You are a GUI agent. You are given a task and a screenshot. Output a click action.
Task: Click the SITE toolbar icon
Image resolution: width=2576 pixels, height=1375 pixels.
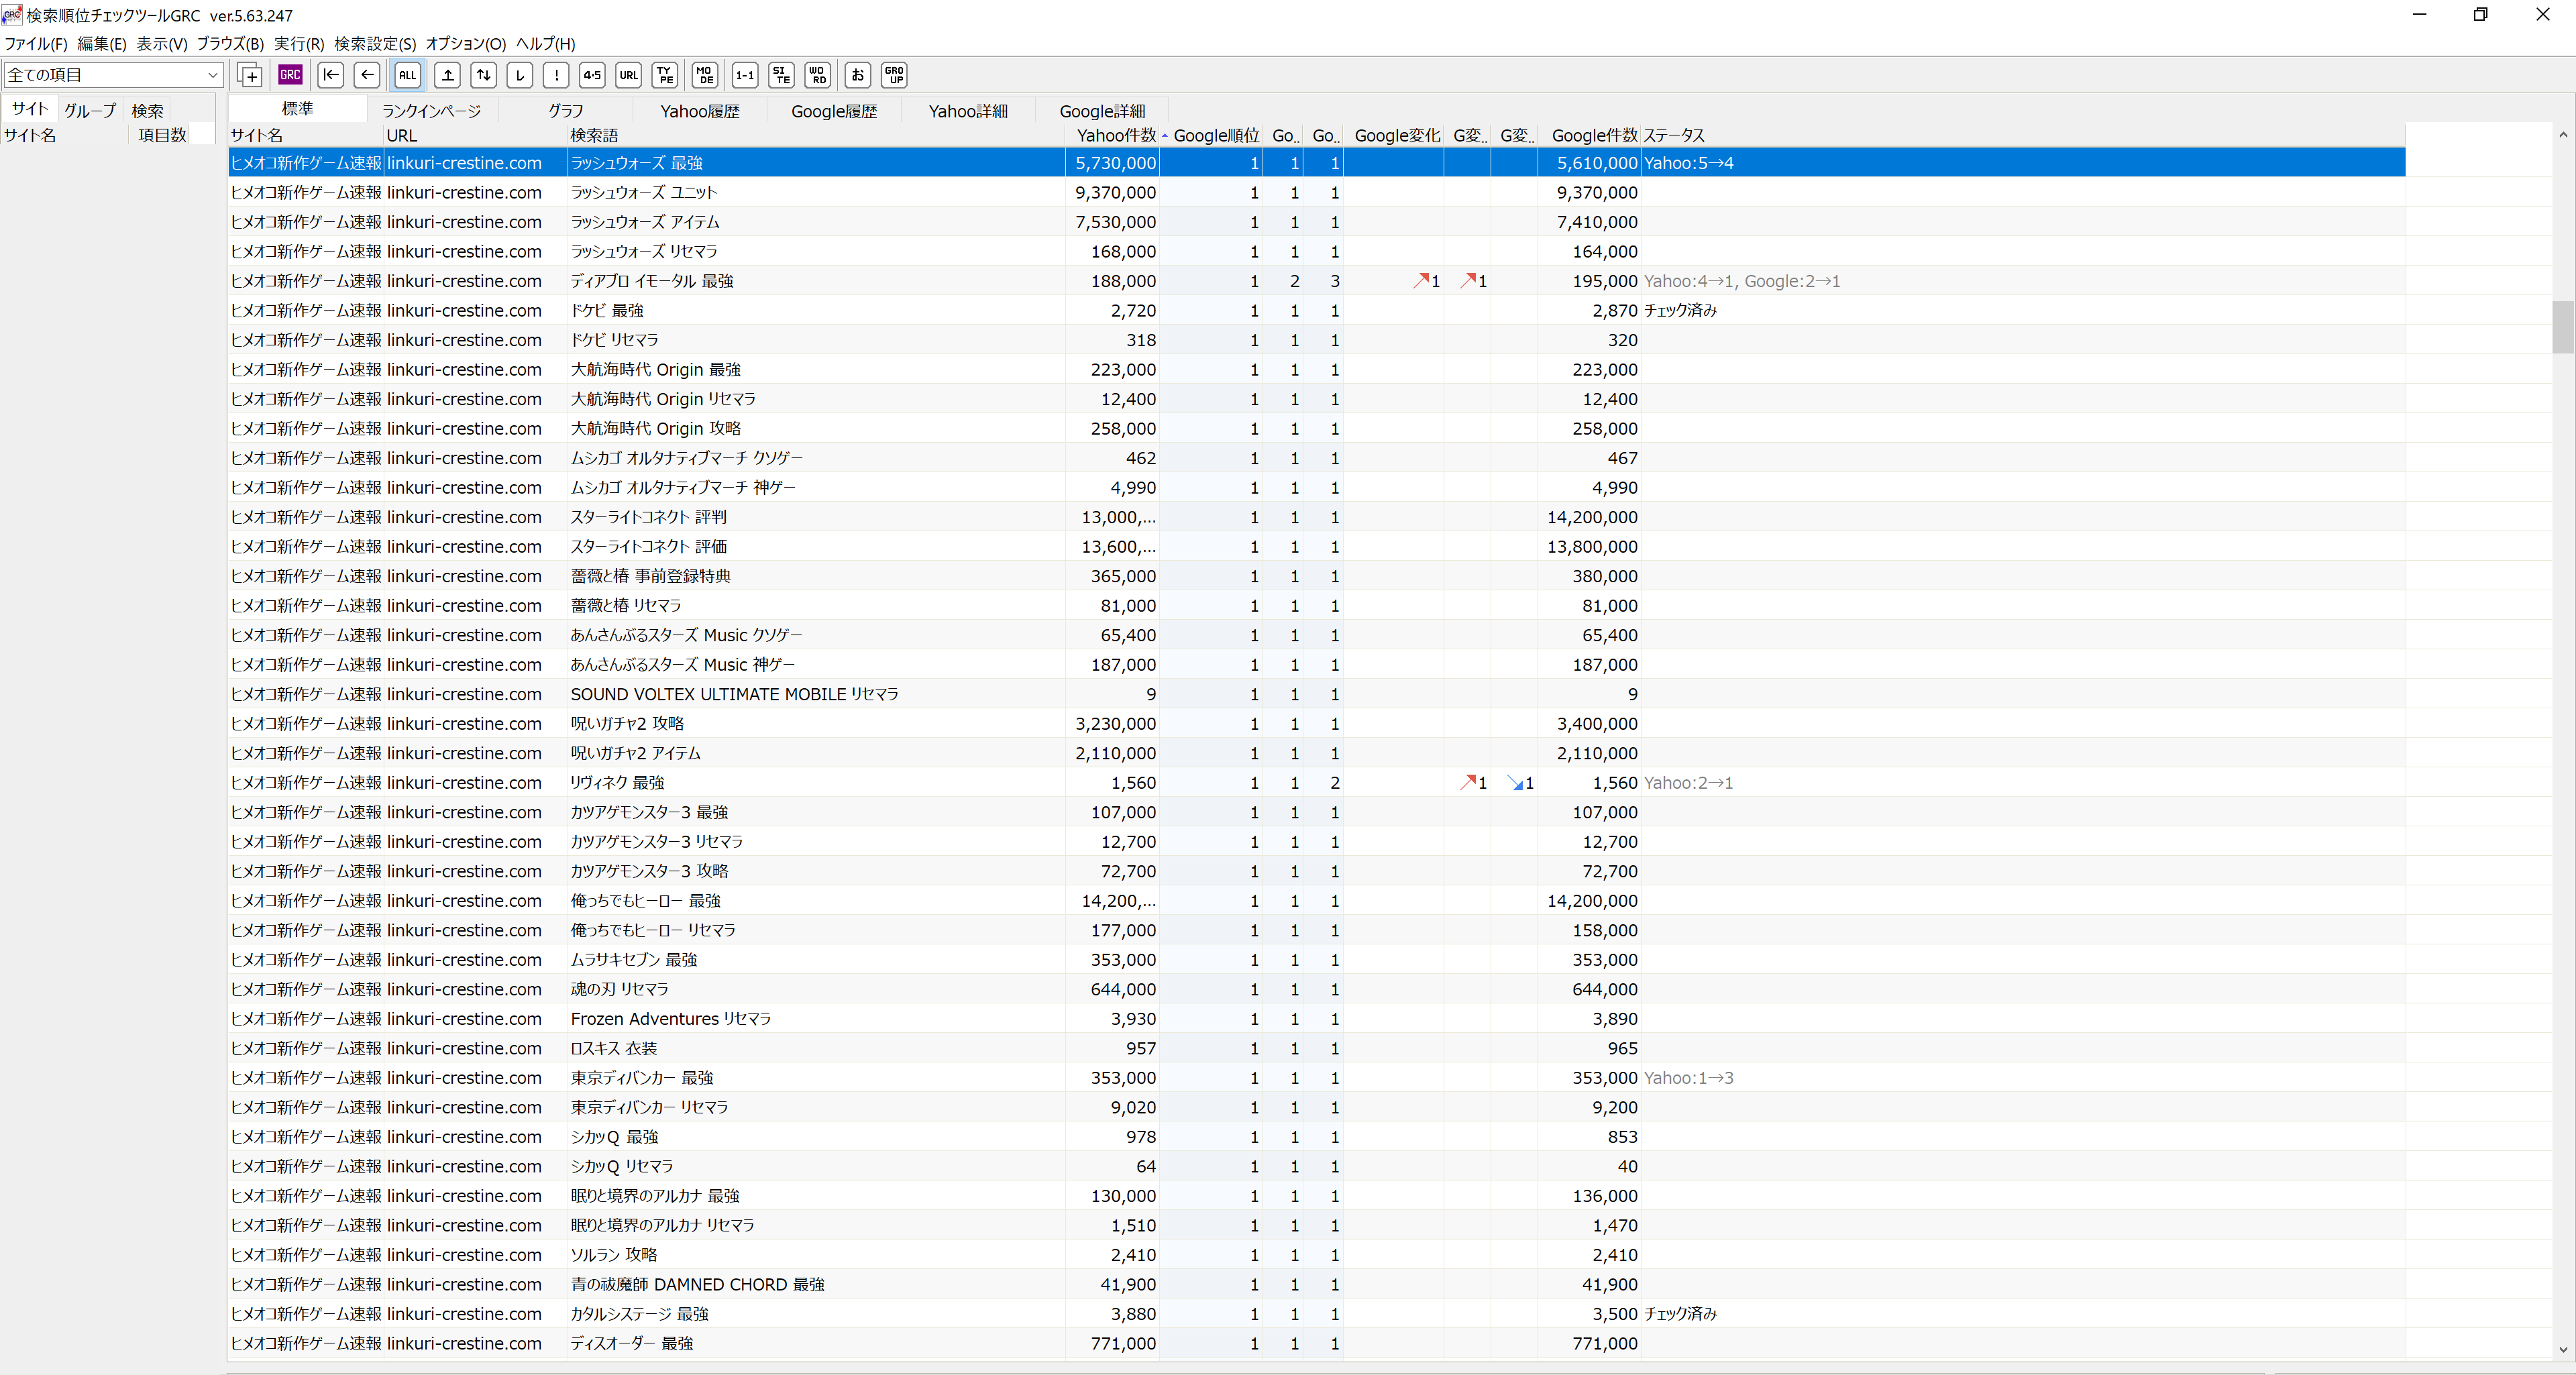(781, 75)
